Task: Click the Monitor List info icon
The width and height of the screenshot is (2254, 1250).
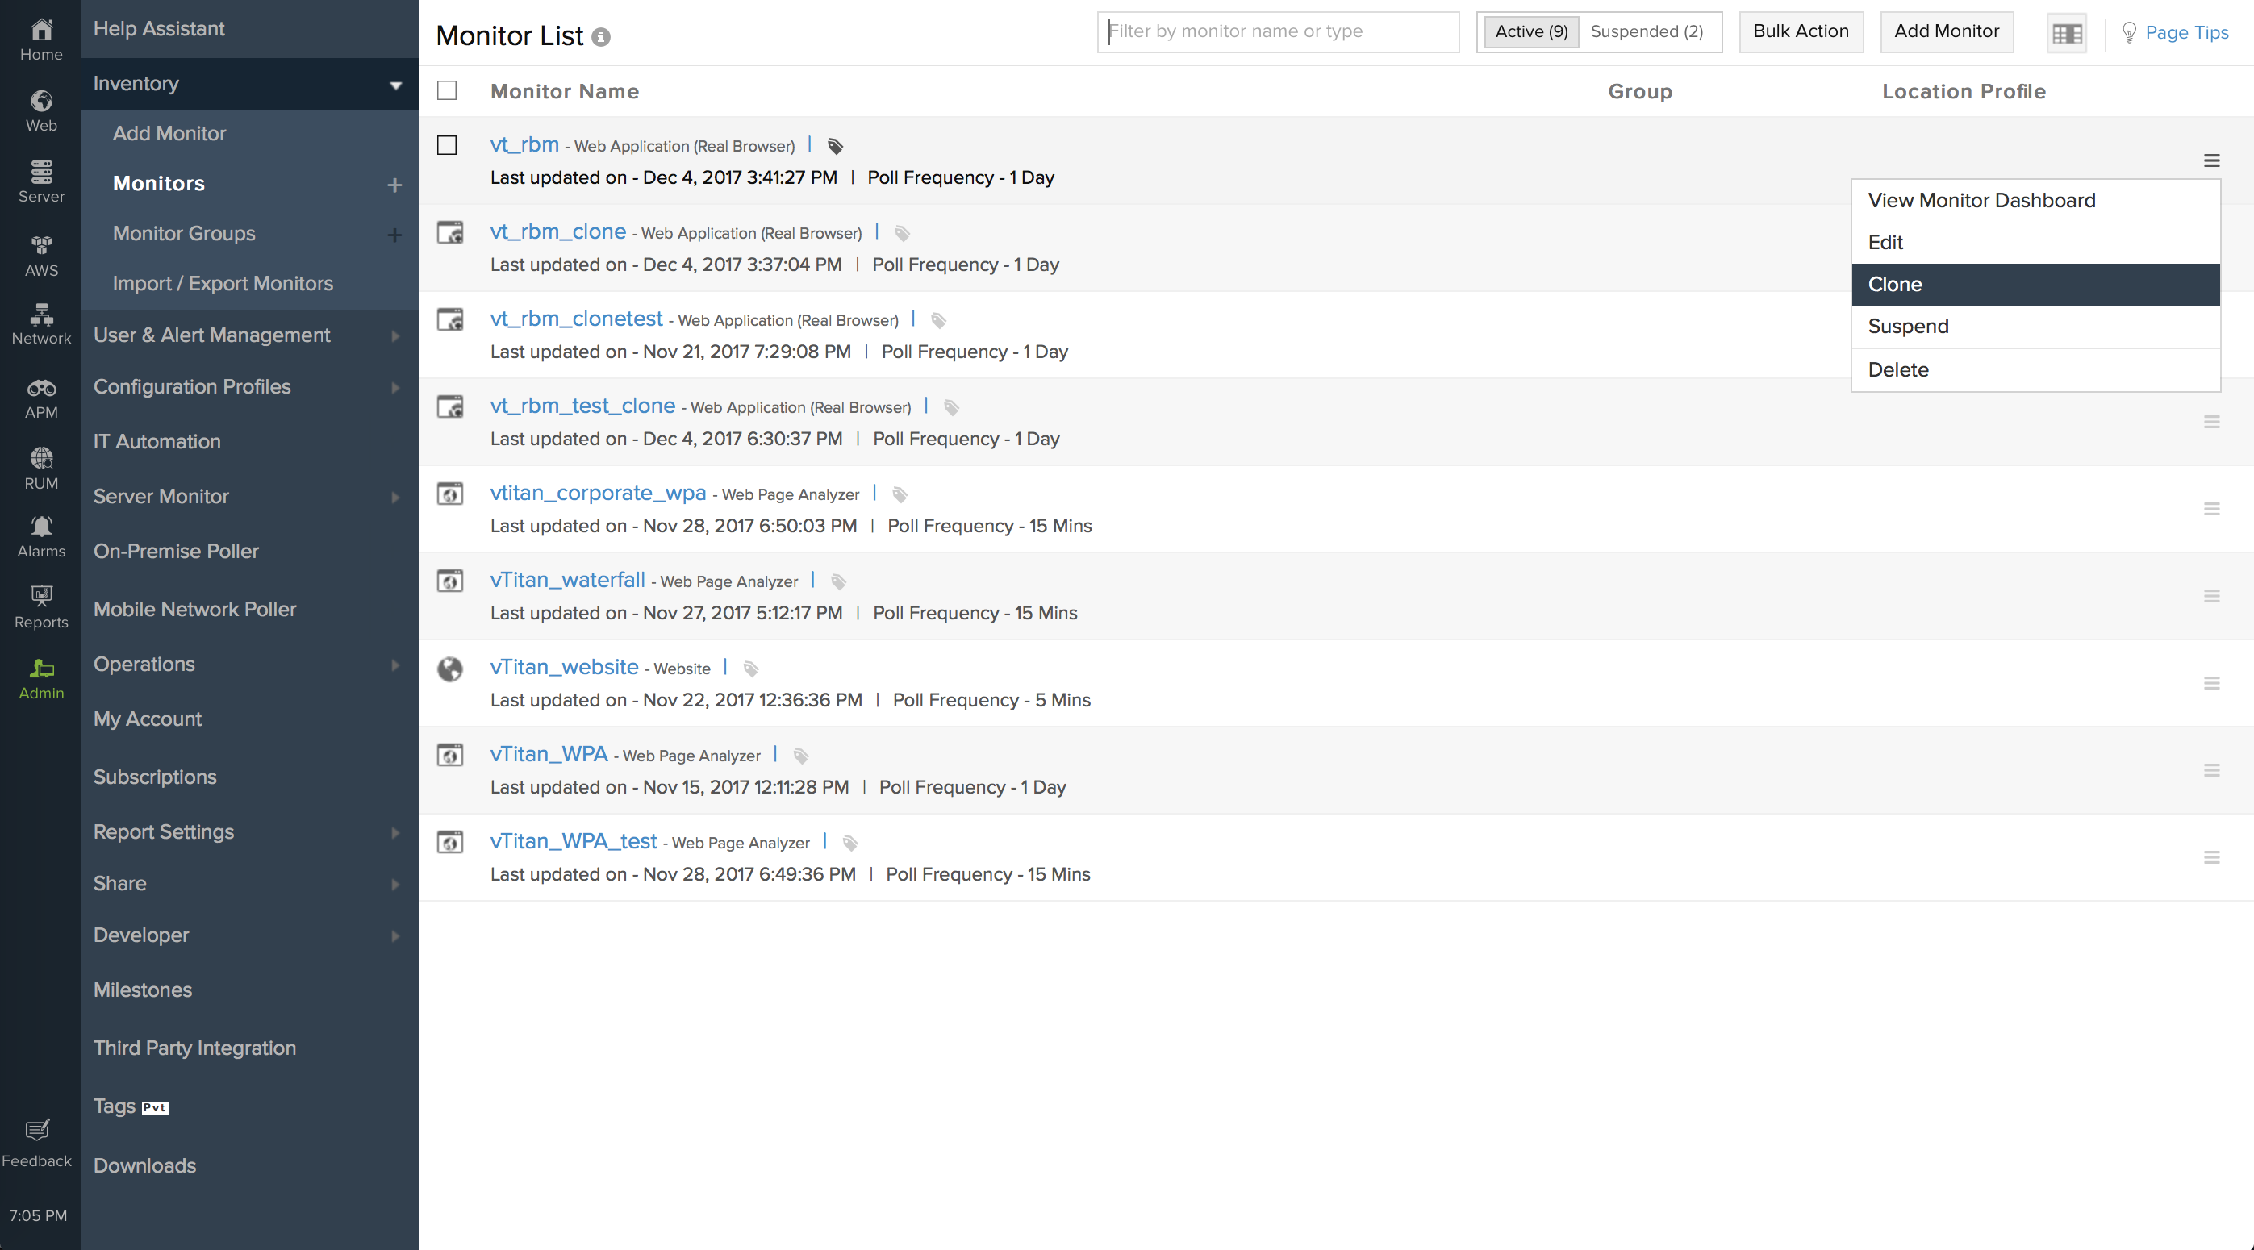Action: [600, 37]
